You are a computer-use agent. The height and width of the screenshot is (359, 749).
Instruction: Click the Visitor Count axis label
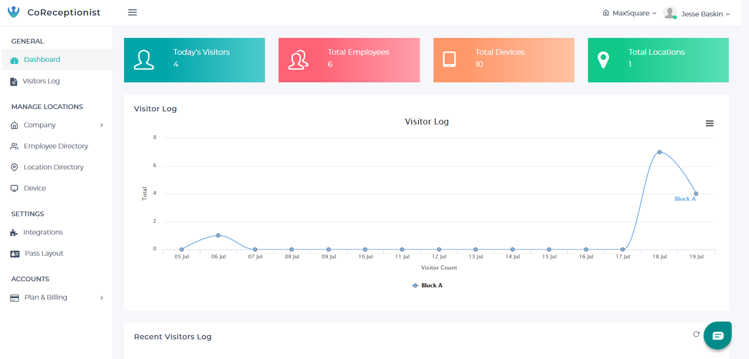coord(439,268)
